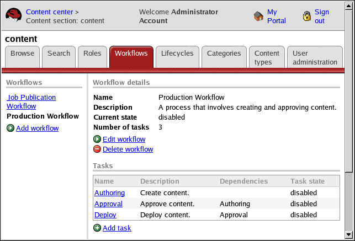Open Job Publication Workflow link
This screenshot has height=241, width=355.
[x=31, y=101]
